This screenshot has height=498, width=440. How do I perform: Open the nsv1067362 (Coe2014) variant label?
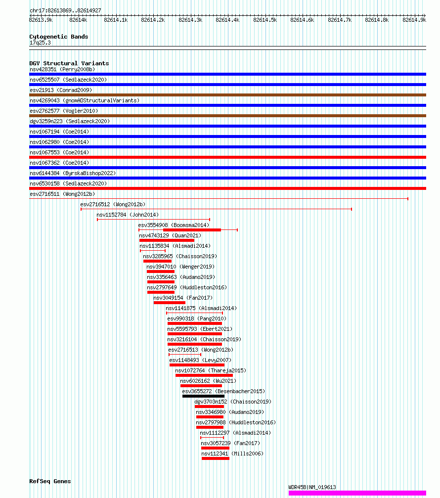click(x=59, y=163)
